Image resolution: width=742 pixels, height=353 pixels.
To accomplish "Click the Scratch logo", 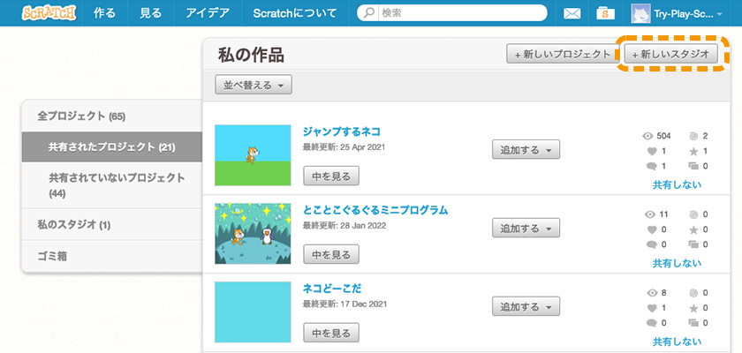I will pos(49,12).
